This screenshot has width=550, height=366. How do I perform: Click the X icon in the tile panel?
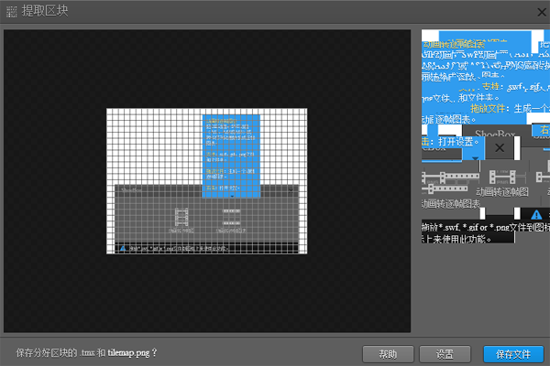(x=499, y=146)
